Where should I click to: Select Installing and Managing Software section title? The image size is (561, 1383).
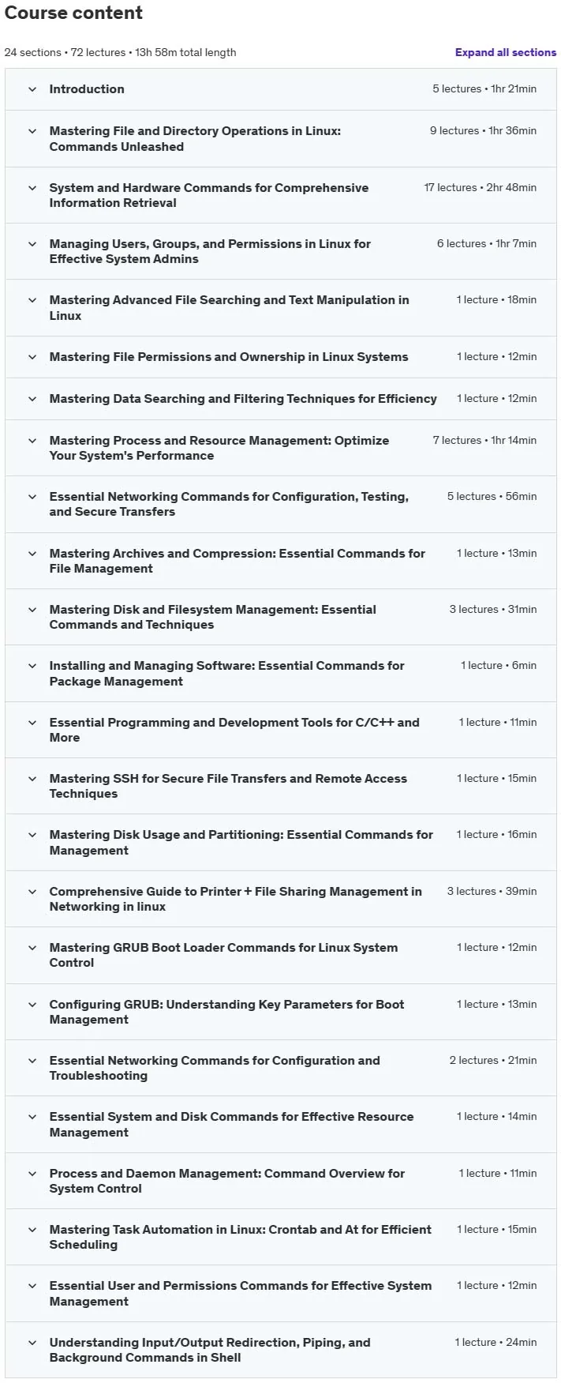click(226, 674)
